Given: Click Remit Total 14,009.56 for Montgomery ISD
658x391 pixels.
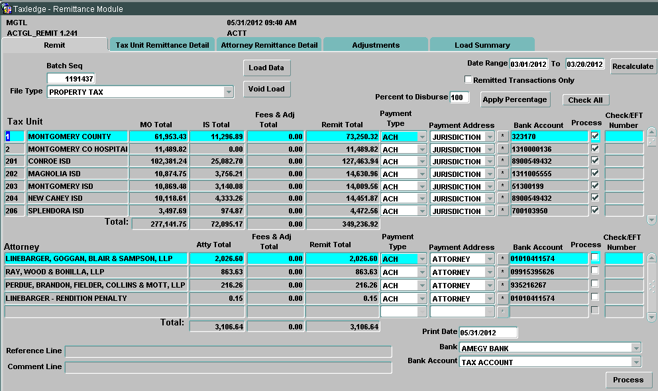Looking at the screenshot, I should (343, 186).
